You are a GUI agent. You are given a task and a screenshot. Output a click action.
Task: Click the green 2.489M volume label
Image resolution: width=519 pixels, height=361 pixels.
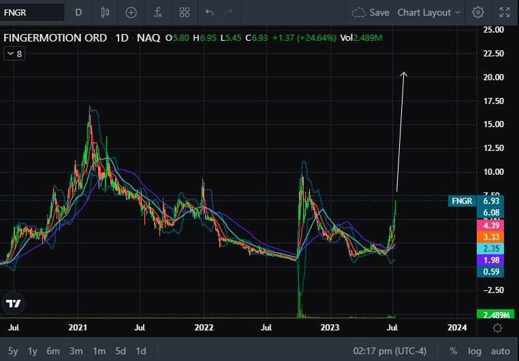tap(495, 314)
